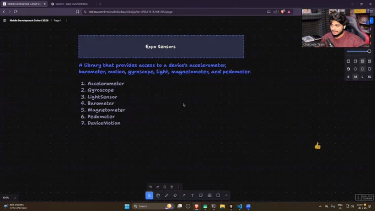Switch to the Hand pan tool

158,196
